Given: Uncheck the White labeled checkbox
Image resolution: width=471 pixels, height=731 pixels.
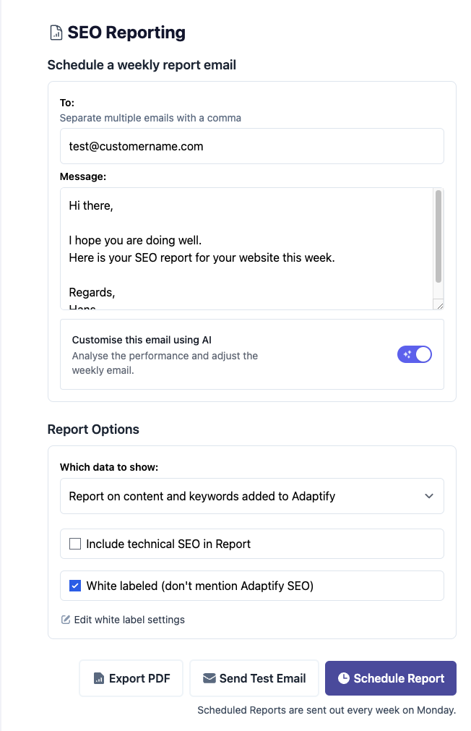Looking at the screenshot, I should 75,586.
